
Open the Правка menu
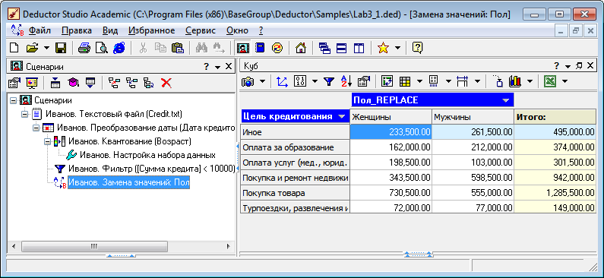(77, 30)
